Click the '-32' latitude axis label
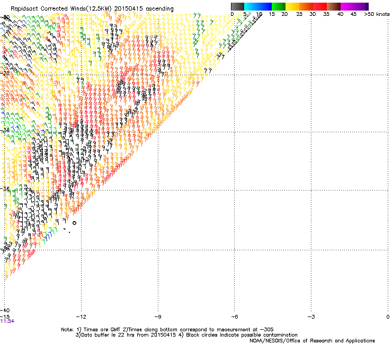392x344 pixels. [x=5, y=73]
